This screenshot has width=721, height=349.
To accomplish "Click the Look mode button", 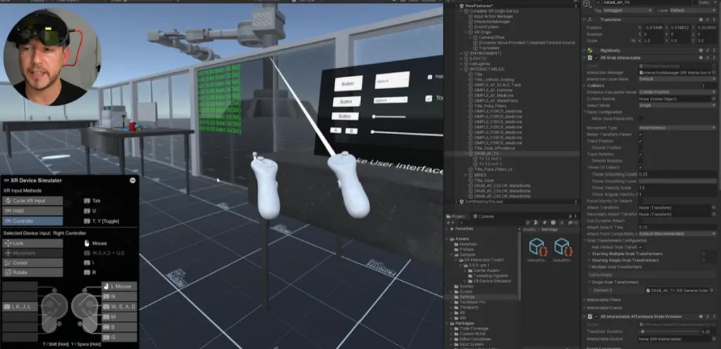I will [x=32, y=244].
